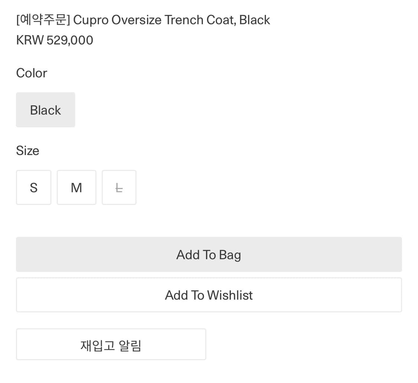This screenshot has height=383, width=418.
Task: Request a restock alert for this coat
Action: tap(111, 344)
